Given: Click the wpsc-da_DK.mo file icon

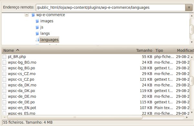Looking at the screenshot, I should (4, 85).
